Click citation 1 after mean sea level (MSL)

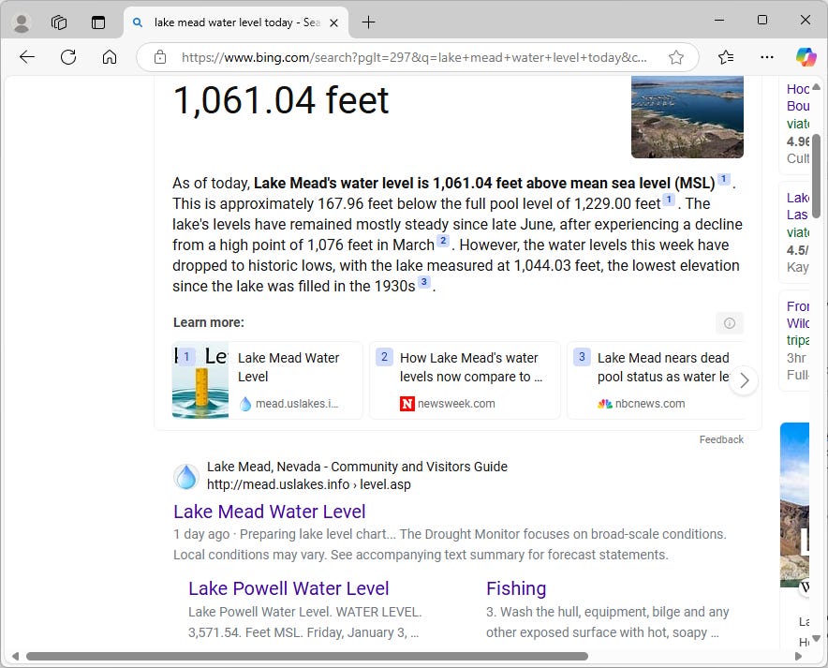coord(723,179)
